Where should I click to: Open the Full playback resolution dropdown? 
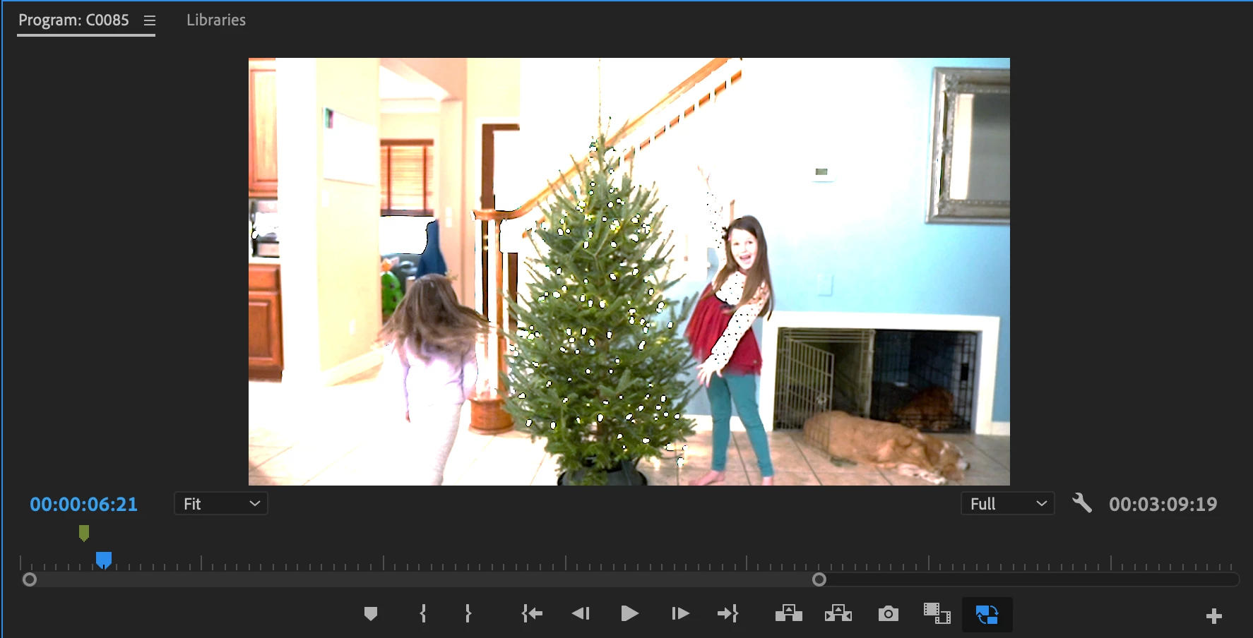(1008, 504)
